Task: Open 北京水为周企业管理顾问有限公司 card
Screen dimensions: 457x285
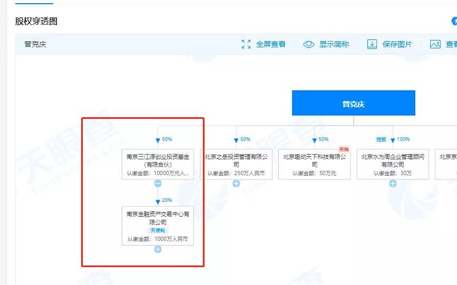Action: [x=393, y=164]
